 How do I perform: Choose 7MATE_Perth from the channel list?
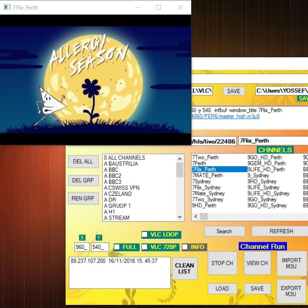207,176
